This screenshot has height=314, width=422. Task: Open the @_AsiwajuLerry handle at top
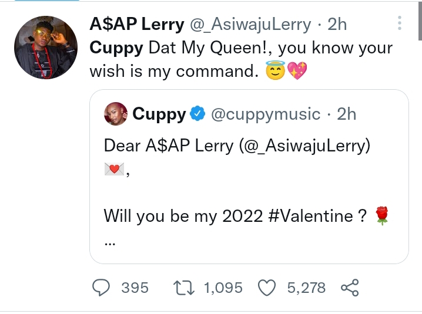pos(250,25)
